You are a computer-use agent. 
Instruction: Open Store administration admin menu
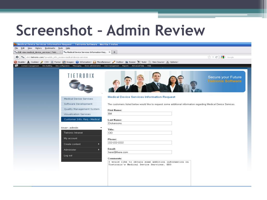(93, 66)
